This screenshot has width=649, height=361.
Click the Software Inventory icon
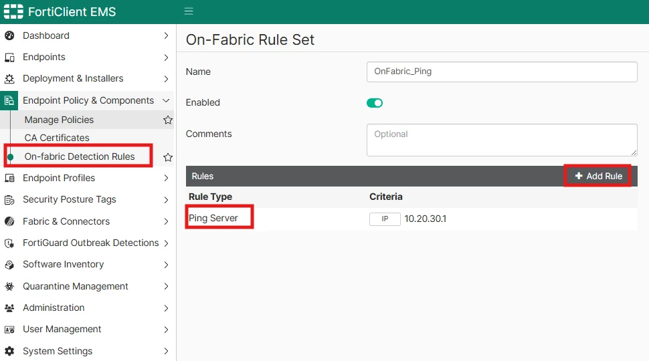[9, 265]
